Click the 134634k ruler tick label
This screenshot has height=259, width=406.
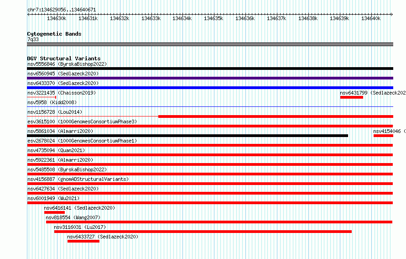point(182,19)
